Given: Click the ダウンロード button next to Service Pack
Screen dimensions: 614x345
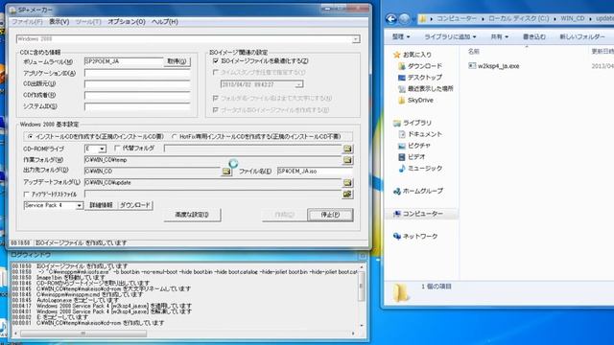Looking at the screenshot, I should point(135,205).
